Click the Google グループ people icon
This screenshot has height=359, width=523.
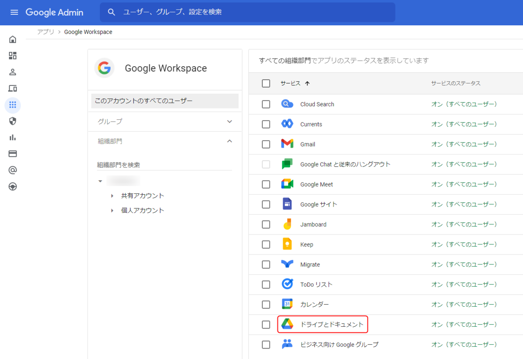click(287, 344)
